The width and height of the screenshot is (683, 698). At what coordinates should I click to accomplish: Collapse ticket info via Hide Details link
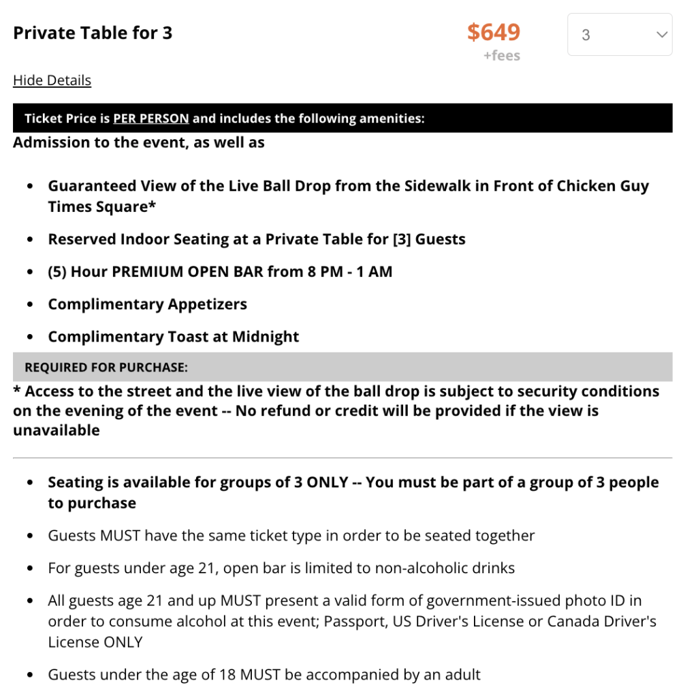point(52,80)
